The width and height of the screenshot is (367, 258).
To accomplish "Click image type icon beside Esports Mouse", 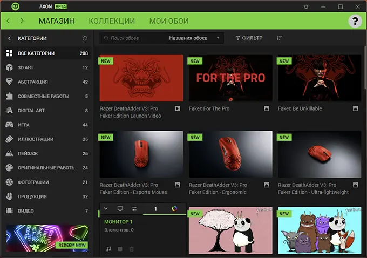I will (178, 185).
